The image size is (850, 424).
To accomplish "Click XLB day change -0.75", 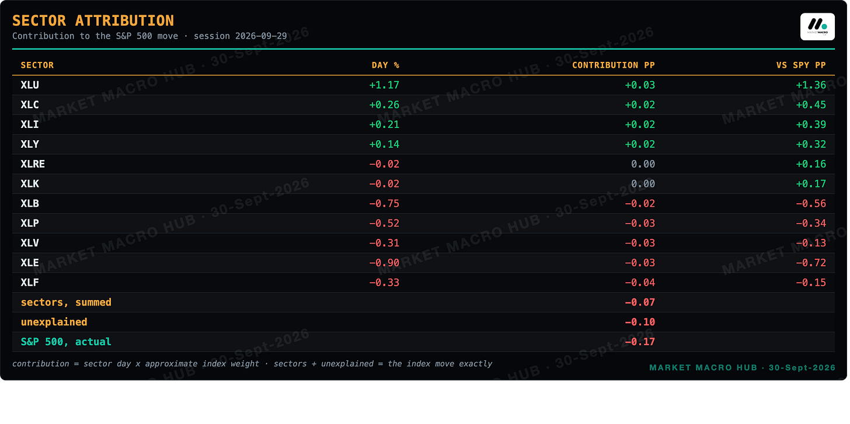I will [384, 204].
